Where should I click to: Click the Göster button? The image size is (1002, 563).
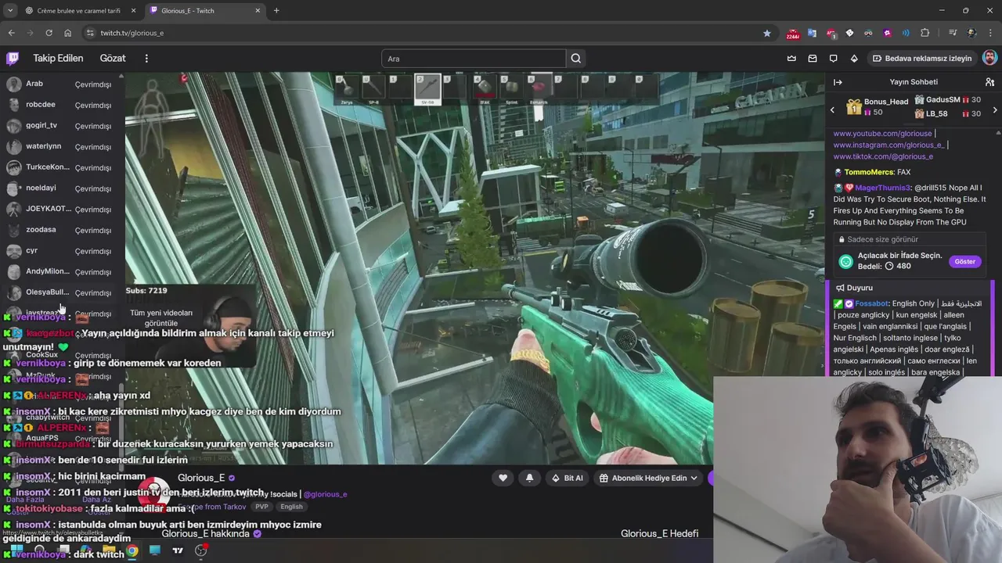964,262
